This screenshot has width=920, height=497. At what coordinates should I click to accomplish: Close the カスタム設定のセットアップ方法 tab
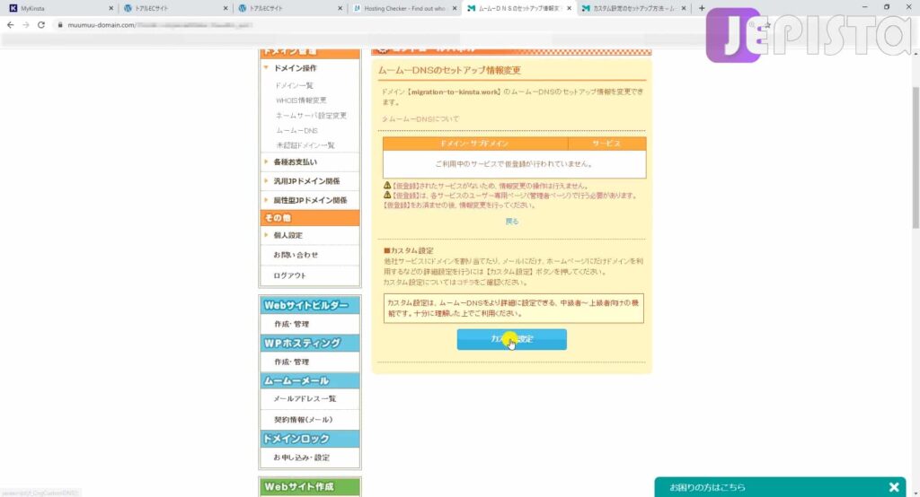(x=684, y=9)
